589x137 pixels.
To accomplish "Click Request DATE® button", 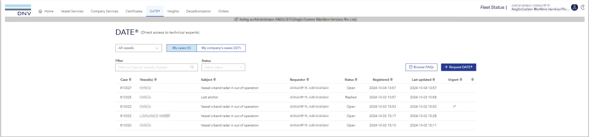I will [458, 67].
